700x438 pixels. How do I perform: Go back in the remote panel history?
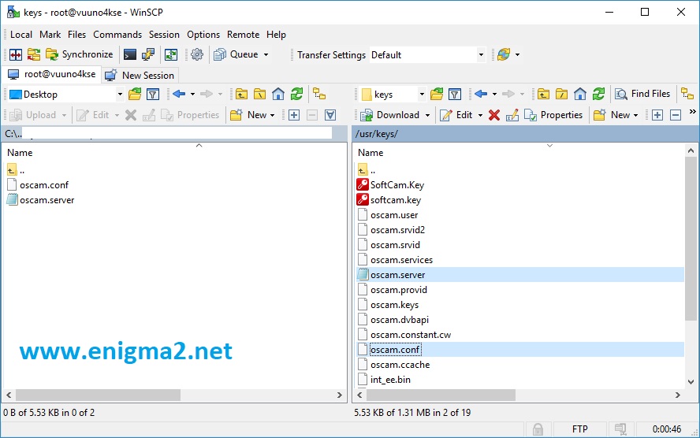coord(481,94)
